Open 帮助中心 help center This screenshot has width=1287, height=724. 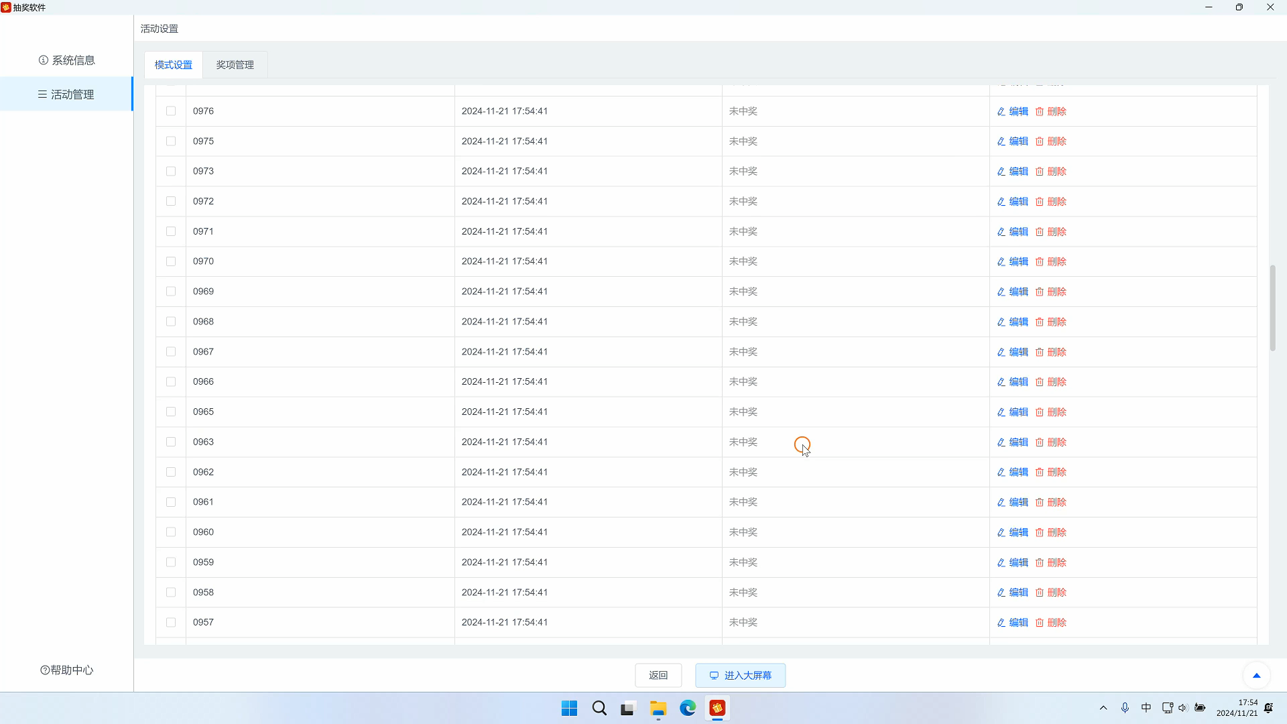coord(67,670)
